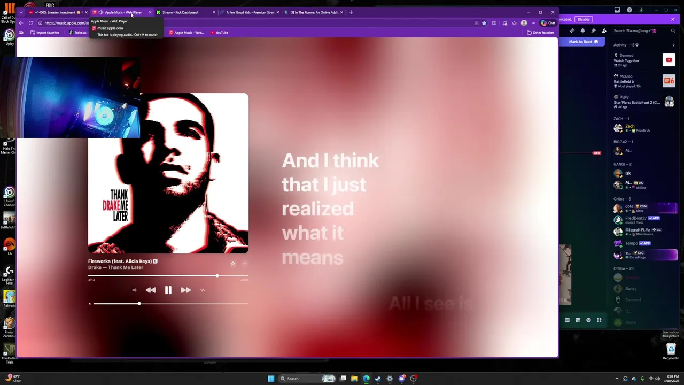Open Discord threads icon
Viewport: 684px width, 385px height.
(572, 31)
